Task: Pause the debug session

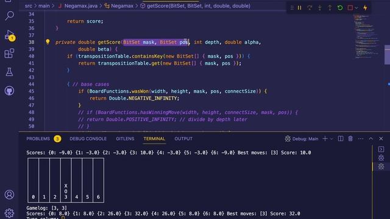Action: click(x=299, y=8)
